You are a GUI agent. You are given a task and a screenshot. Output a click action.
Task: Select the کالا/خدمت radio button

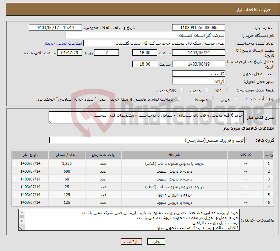coord(181,90)
